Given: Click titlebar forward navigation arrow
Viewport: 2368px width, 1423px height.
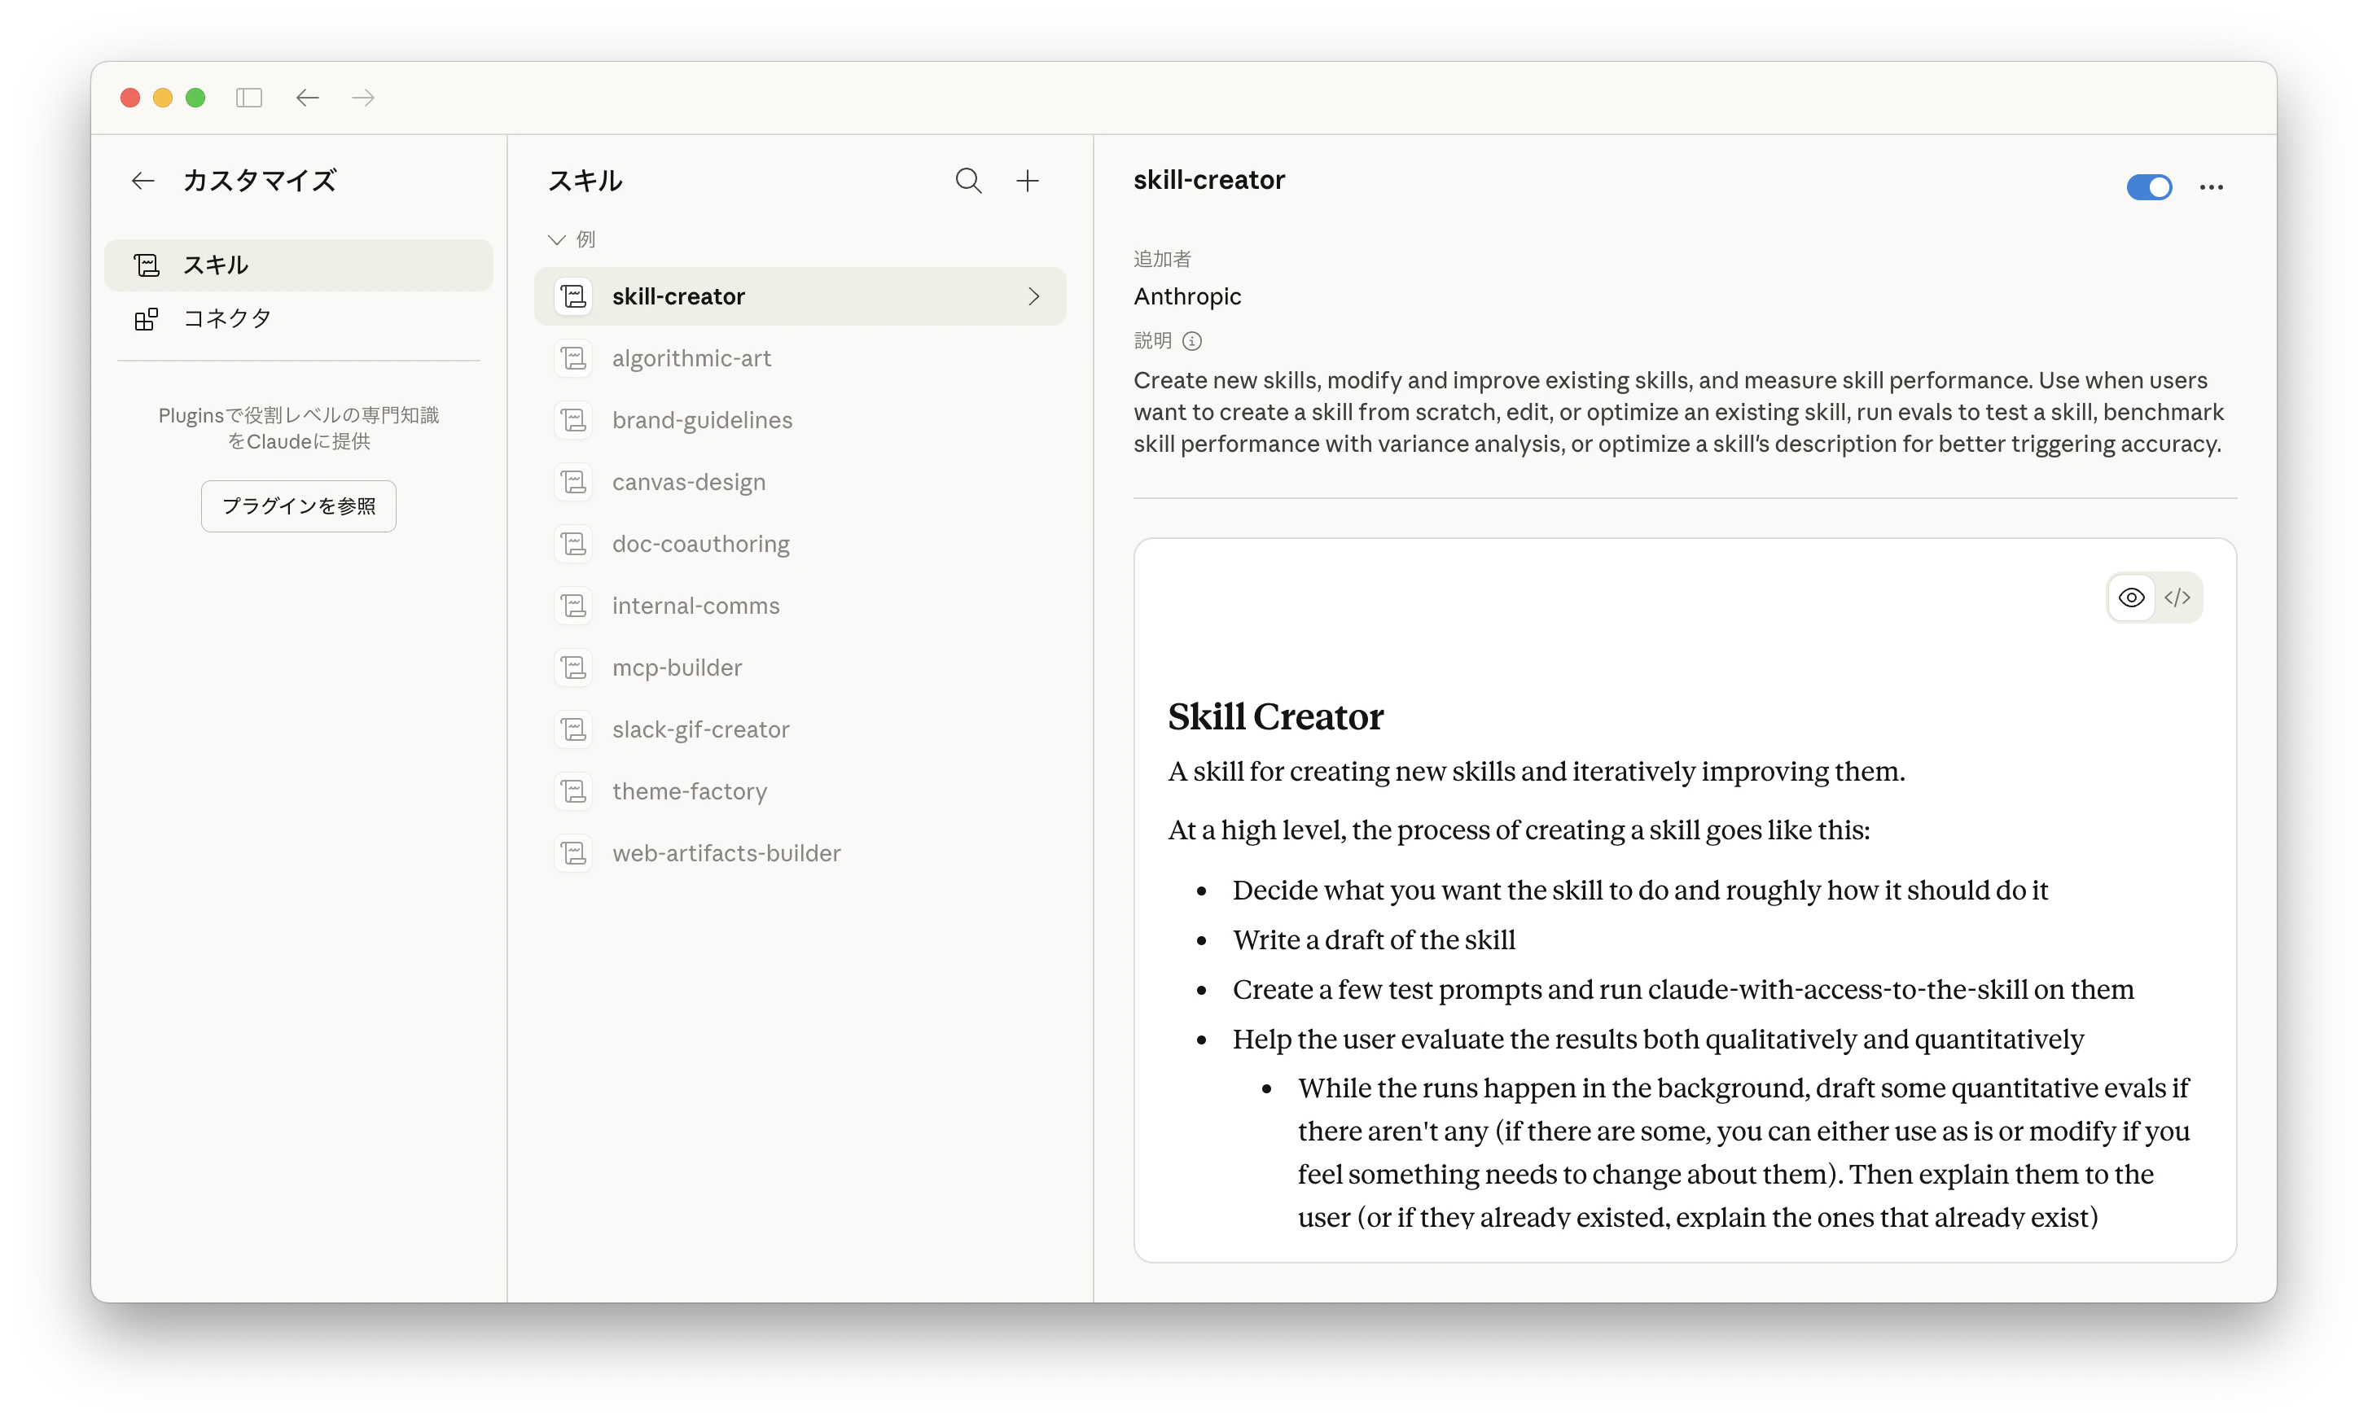Looking at the screenshot, I should pos(362,98).
